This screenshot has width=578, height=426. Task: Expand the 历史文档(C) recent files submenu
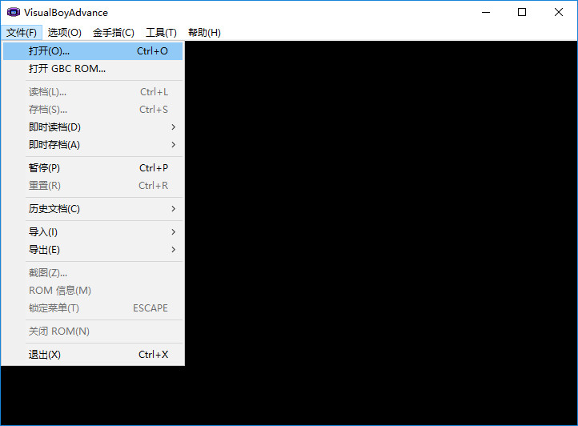click(x=93, y=209)
